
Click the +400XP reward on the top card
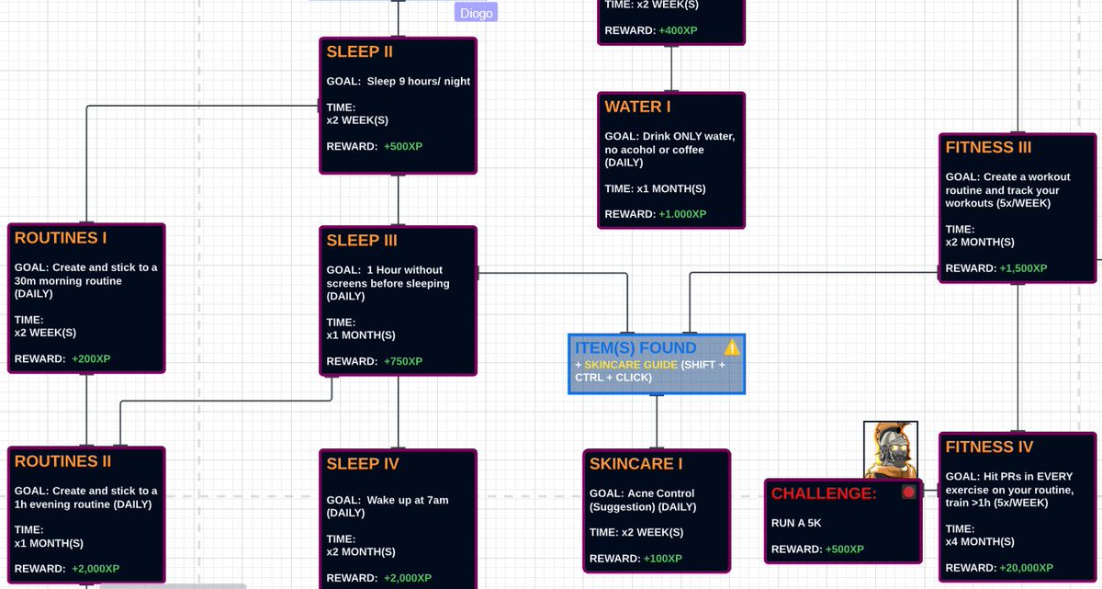(678, 30)
